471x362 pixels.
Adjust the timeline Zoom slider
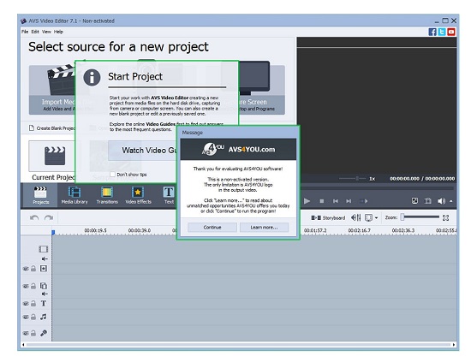(420, 217)
